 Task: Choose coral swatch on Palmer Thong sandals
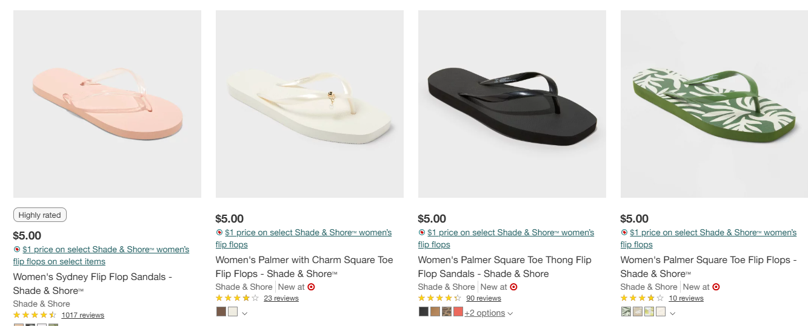coord(458,312)
